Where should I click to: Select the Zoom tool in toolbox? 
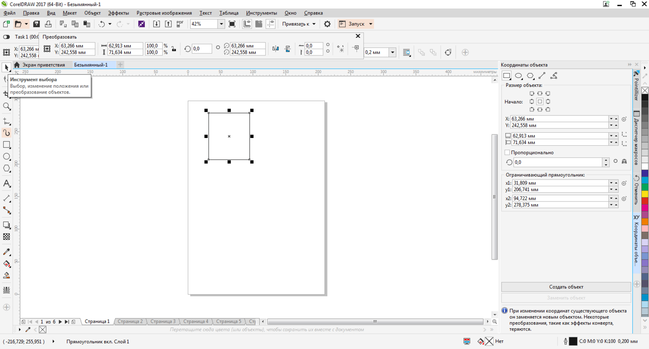(x=6, y=106)
